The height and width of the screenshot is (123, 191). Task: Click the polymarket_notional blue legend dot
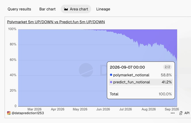click(x=111, y=75)
